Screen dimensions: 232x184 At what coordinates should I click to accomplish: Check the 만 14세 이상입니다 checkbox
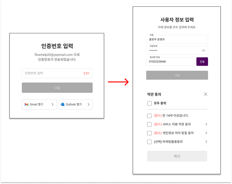[x=149, y=116]
